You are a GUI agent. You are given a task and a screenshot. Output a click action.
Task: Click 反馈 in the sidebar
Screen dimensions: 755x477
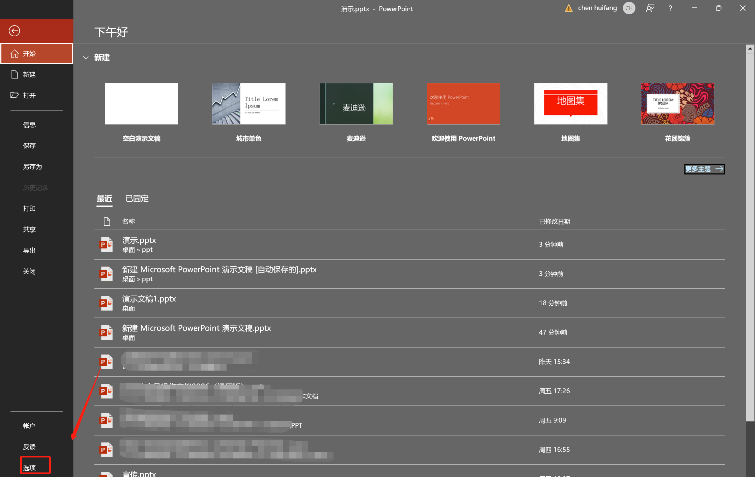click(37, 447)
